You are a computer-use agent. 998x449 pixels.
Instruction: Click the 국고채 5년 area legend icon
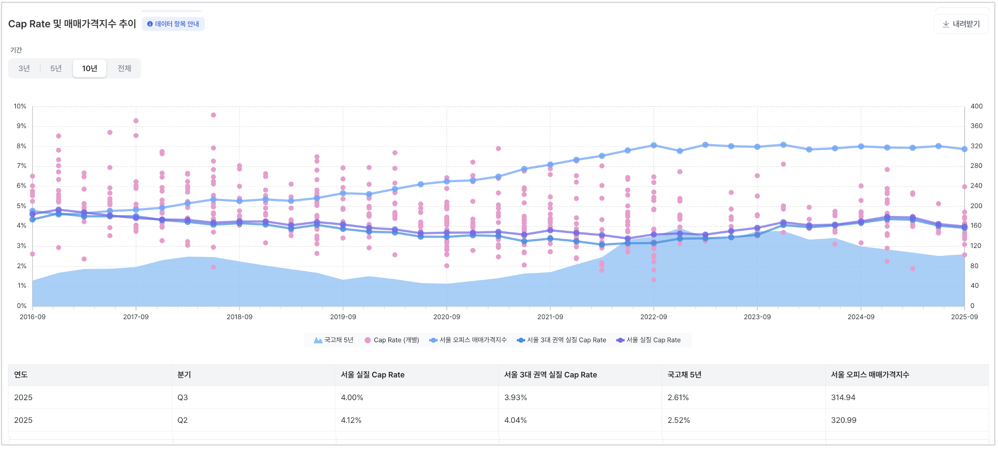[318, 340]
